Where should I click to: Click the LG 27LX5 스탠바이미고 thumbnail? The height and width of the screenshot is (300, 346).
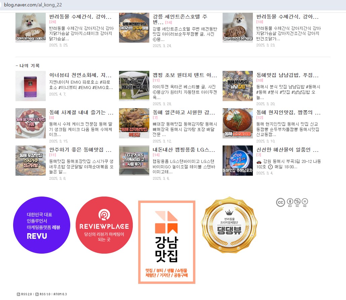point(134,161)
